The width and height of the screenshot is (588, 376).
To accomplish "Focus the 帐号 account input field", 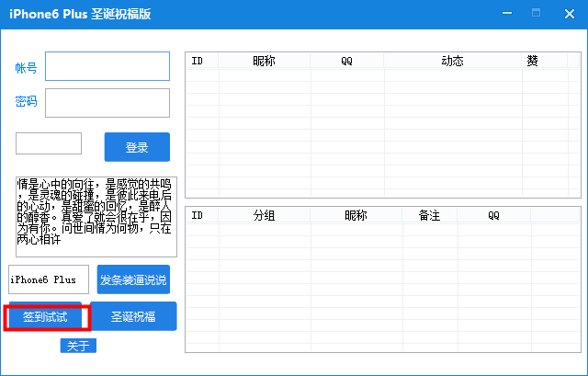I will [x=107, y=66].
